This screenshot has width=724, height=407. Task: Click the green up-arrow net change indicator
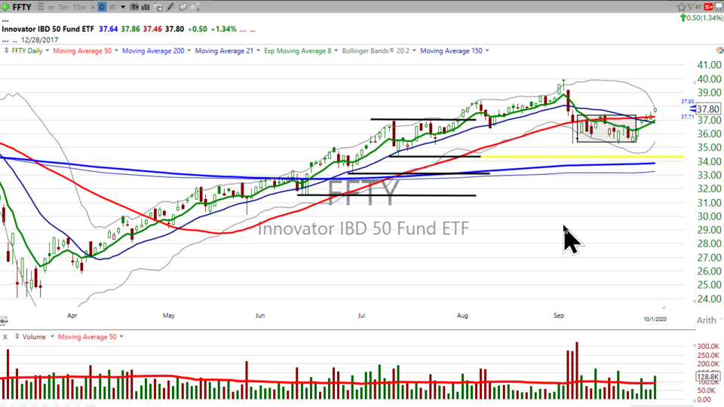coord(683,17)
